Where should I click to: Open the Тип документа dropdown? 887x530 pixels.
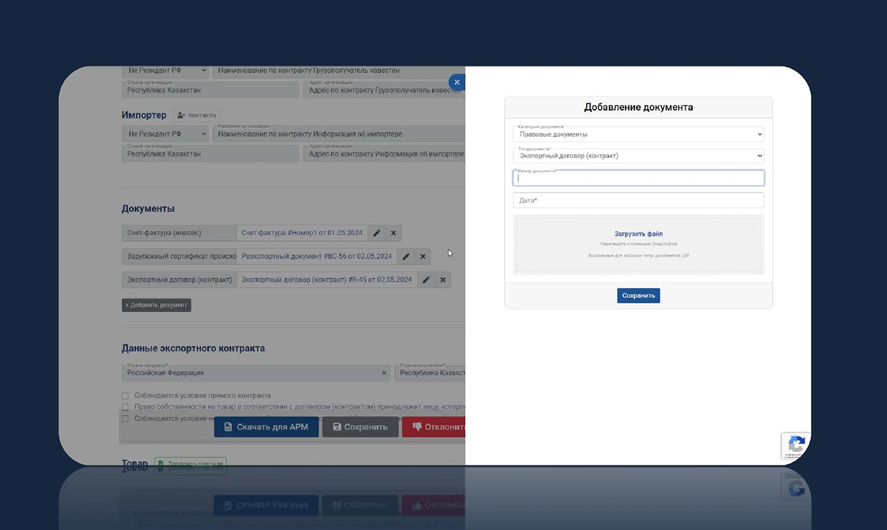[x=639, y=156]
